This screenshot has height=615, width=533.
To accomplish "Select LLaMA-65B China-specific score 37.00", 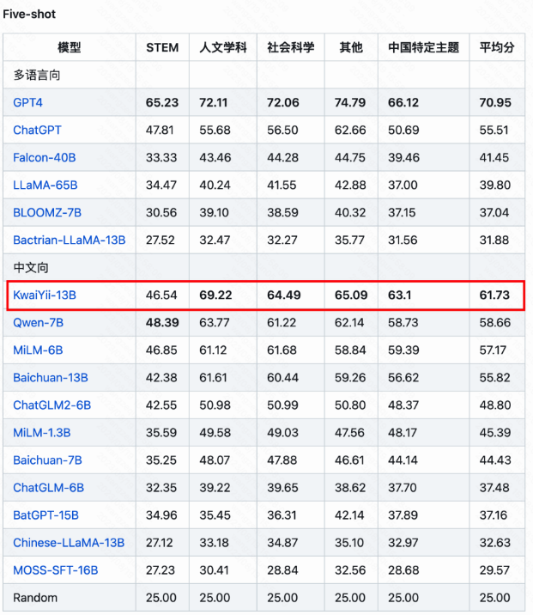I will coord(403,186).
